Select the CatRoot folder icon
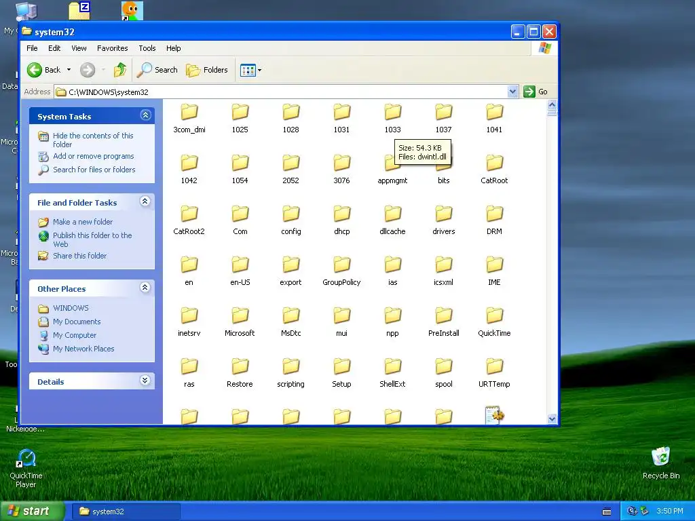Viewport: 695px width, 521px height. (494, 163)
